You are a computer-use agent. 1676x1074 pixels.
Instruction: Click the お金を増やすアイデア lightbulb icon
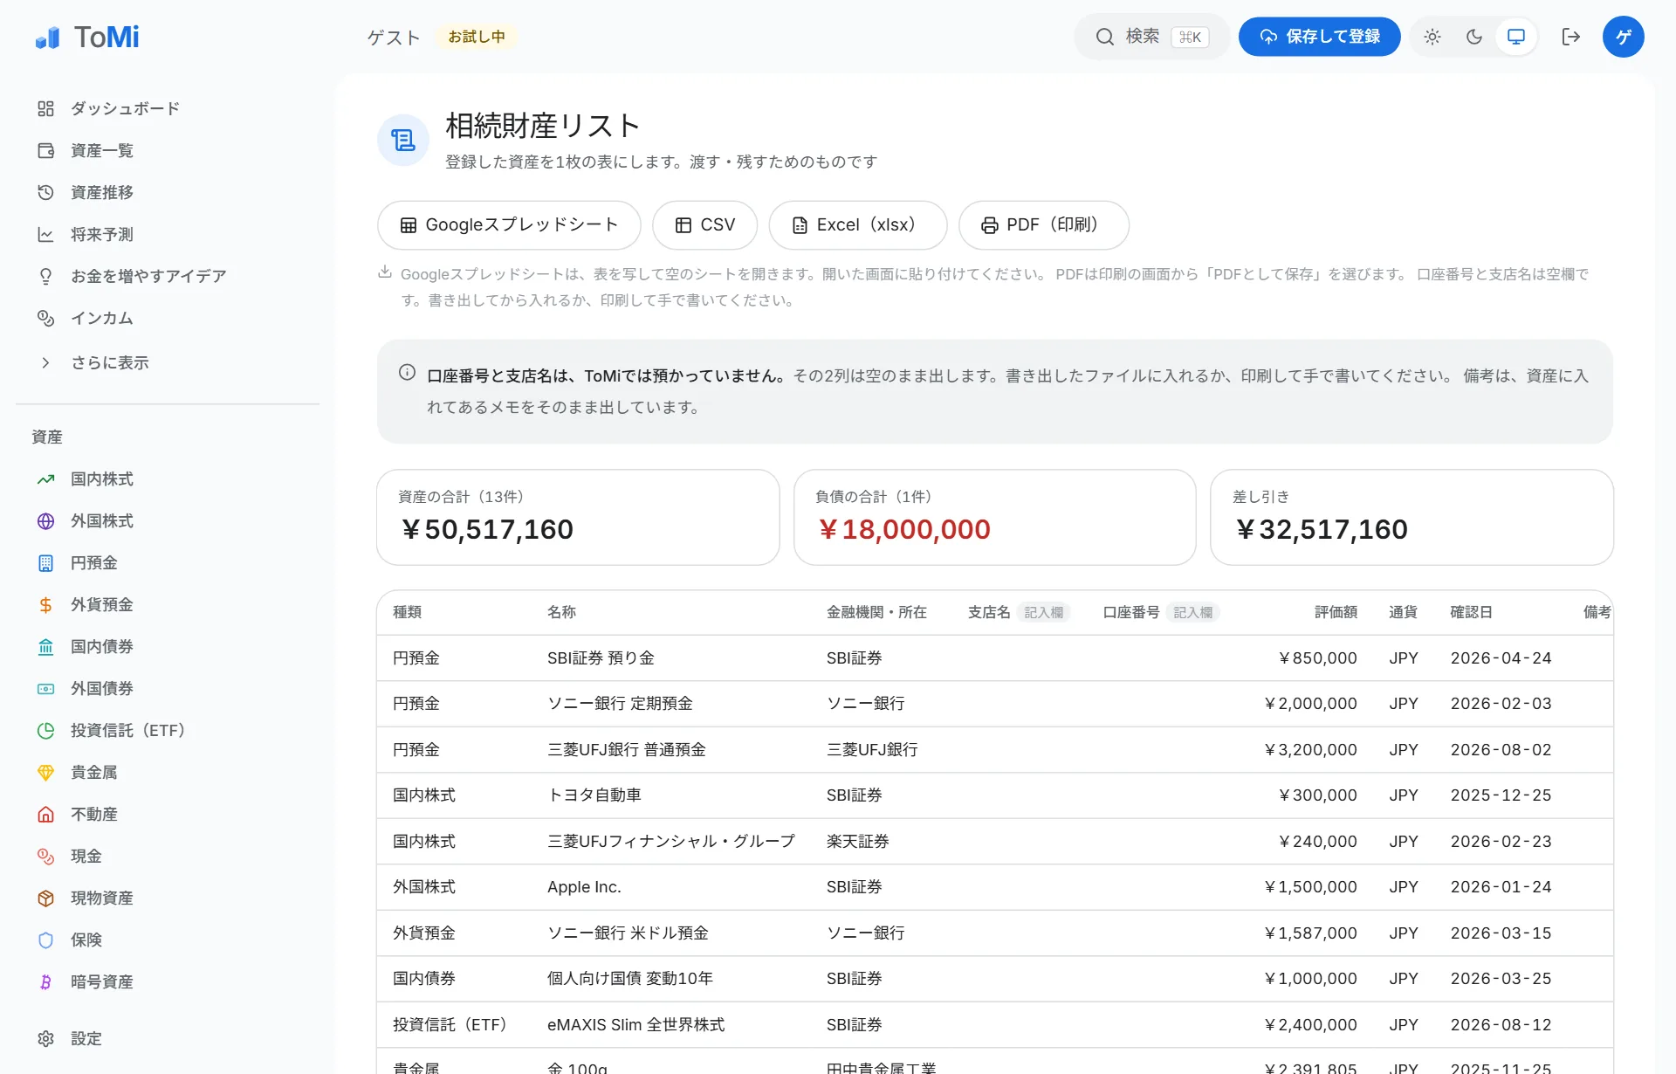click(x=46, y=276)
